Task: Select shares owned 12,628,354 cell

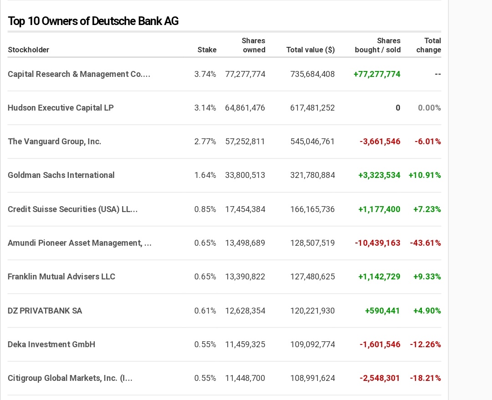Action: pyautogui.click(x=245, y=311)
